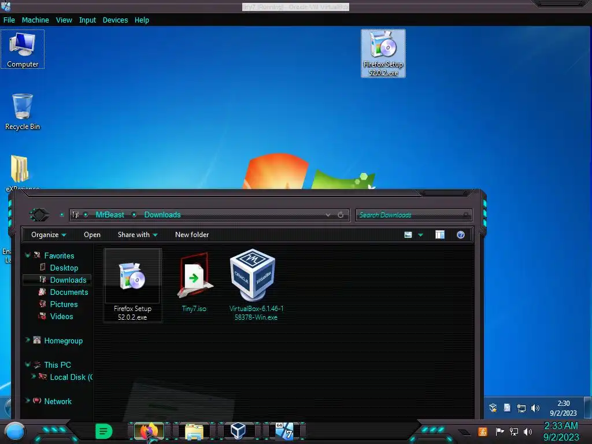The height and width of the screenshot is (444, 592).
Task: Open Explorer help question mark icon
Action: click(x=461, y=235)
